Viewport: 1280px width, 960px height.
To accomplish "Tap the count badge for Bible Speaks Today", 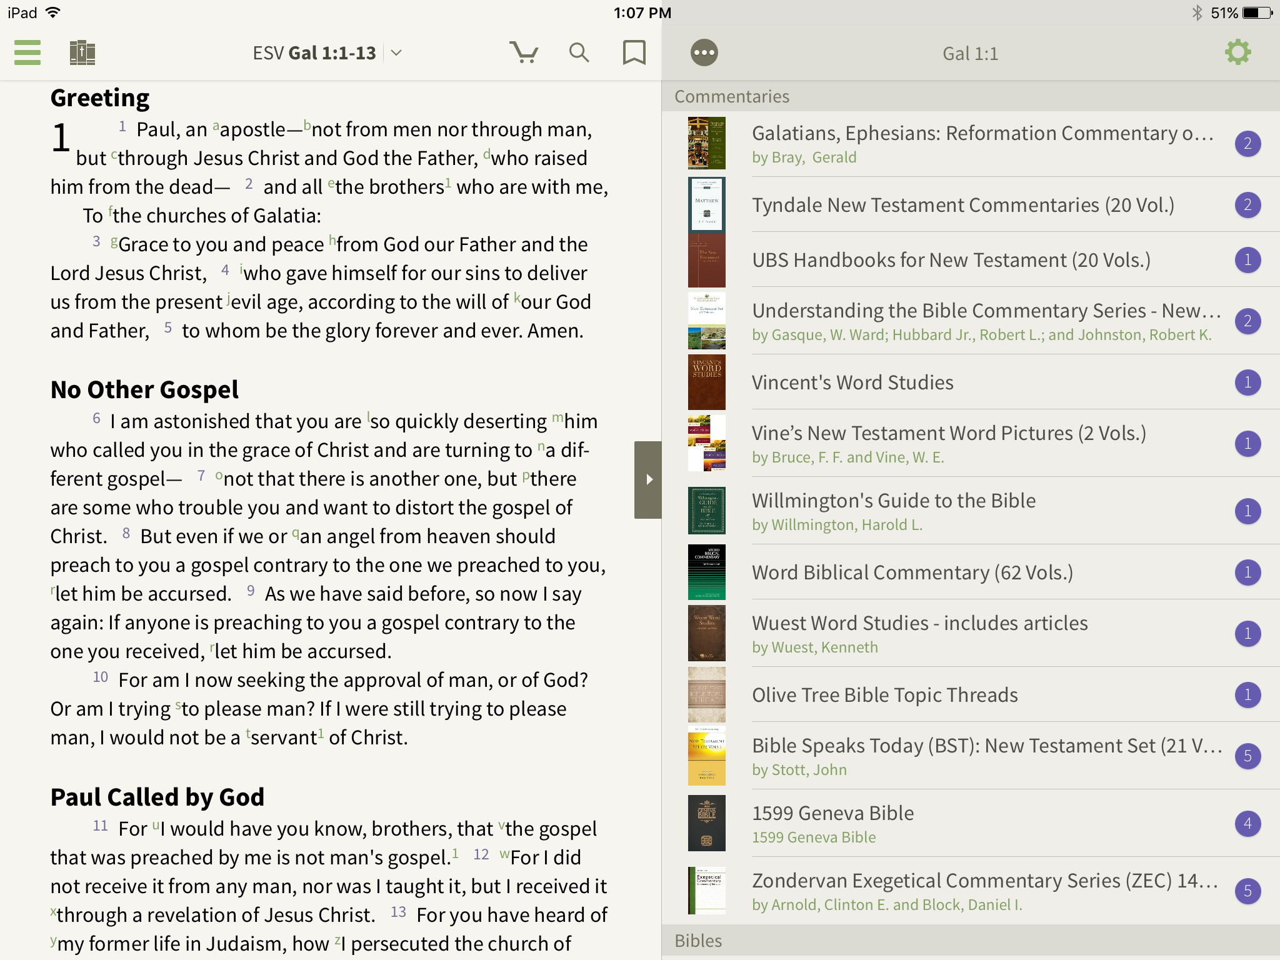I will tap(1247, 756).
